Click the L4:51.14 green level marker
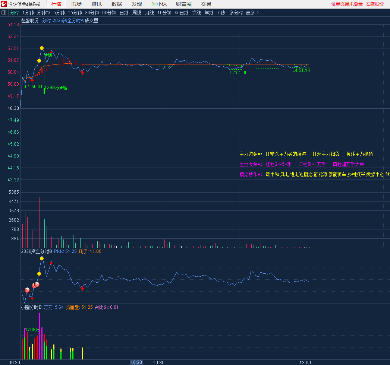The width and height of the screenshot is (390, 365). [301, 70]
